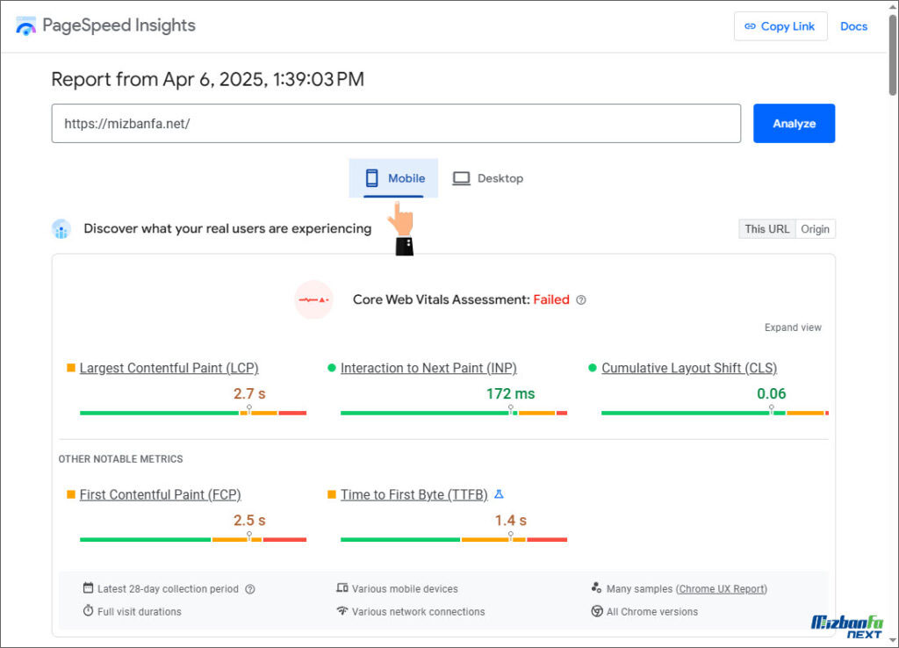899x648 pixels.
Task: Click the green dot INP status indicator
Action: coord(331,368)
